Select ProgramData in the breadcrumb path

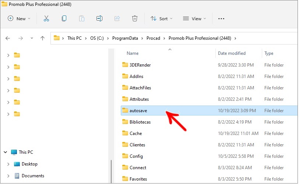tap(125, 38)
